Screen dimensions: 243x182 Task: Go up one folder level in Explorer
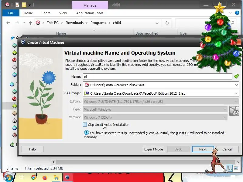pyautogui.click(x=31, y=23)
